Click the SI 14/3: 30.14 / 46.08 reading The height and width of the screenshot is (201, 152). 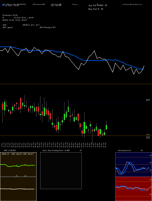pyautogui.click(x=24, y=18)
